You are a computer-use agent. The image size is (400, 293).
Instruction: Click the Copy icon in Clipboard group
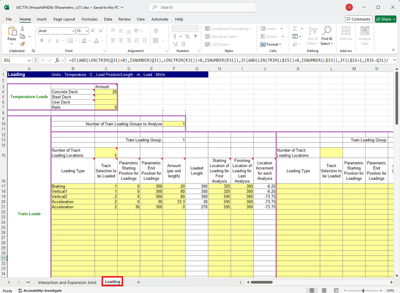[x=22, y=36]
